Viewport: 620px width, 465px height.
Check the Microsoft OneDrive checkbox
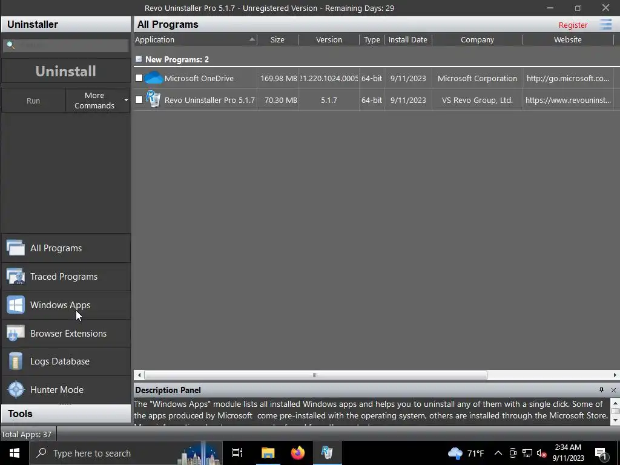point(139,78)
